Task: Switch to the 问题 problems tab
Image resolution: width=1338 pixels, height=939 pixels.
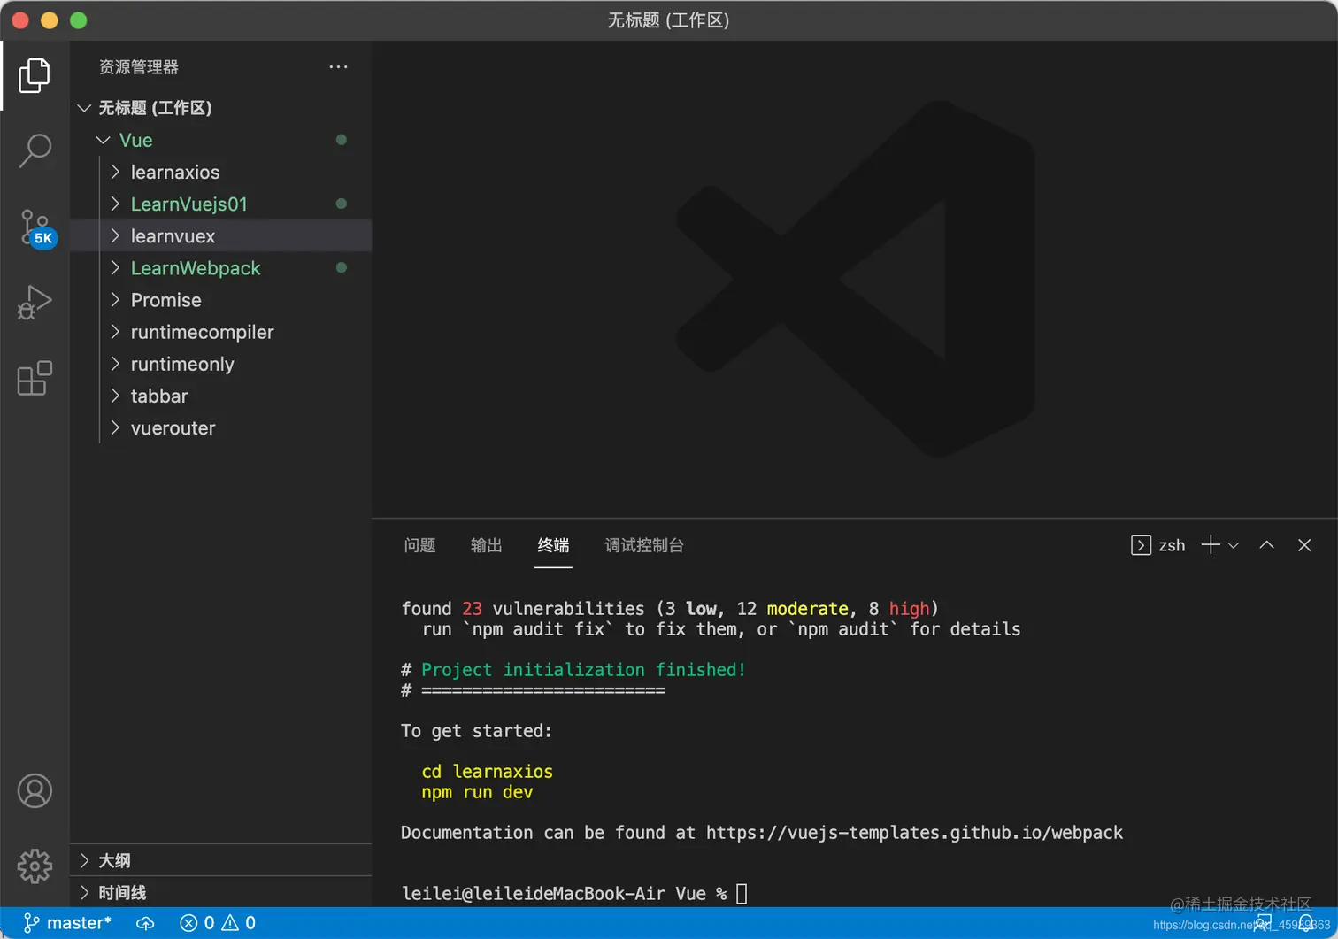Action: point(419,545)
